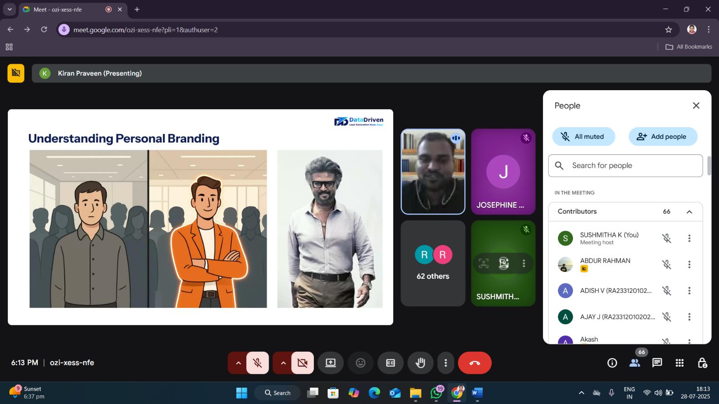
Task: Collapse the Contributors list
Action: 689,212
